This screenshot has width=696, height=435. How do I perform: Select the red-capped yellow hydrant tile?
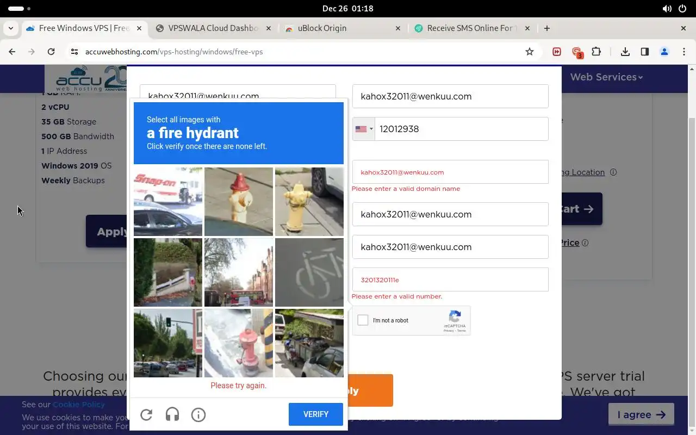click(239, 202)
